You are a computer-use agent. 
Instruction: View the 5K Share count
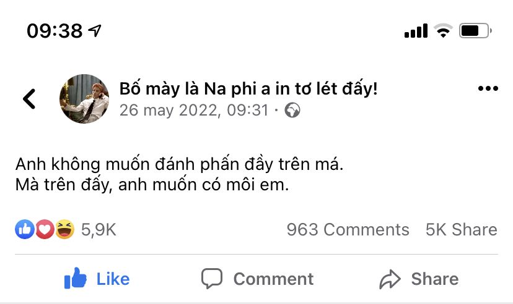click(x=461, y=230)
